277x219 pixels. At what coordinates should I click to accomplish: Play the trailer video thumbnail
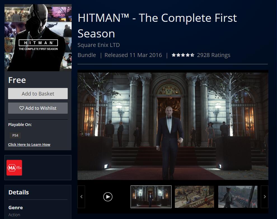tap(108, 197)
